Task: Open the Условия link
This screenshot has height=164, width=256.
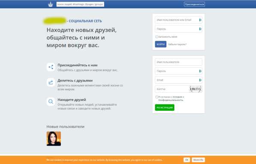Action: click(x=177, y=97)
